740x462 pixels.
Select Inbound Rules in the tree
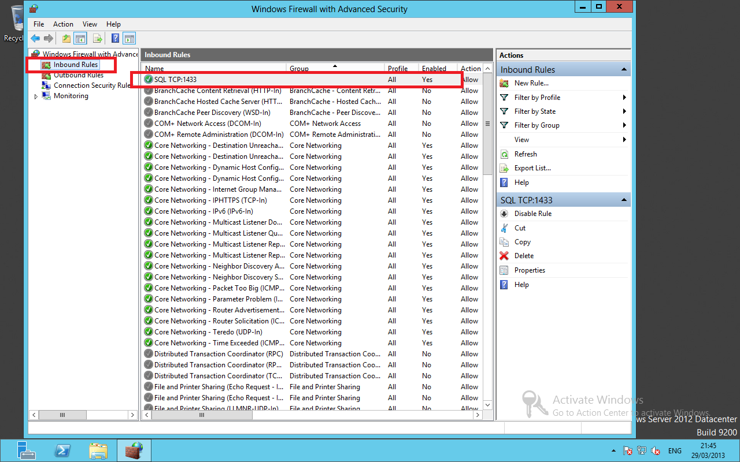tap(76, 65)
